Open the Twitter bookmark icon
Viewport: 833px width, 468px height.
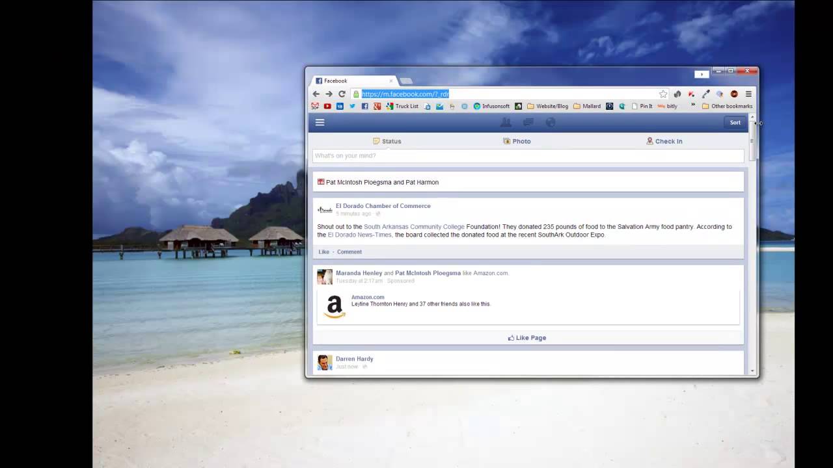(x=352, y=106)
